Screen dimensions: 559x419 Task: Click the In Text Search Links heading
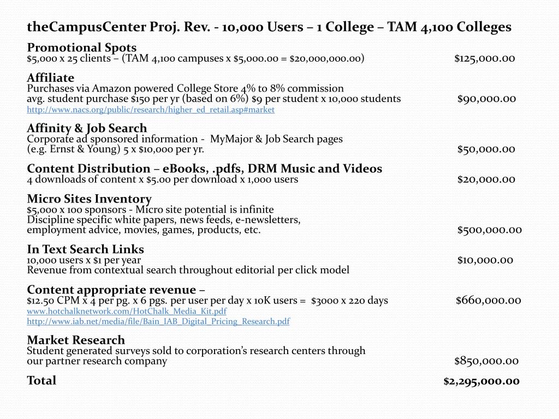pos(85,249)
